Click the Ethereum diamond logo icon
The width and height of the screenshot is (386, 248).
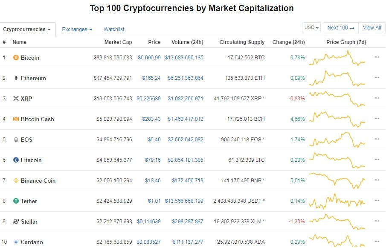point(16,78)
